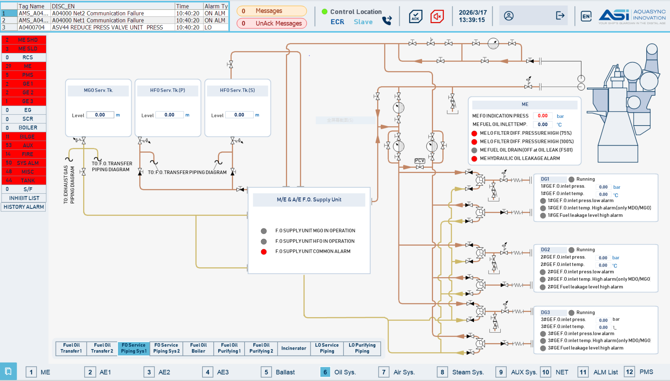Switch to Incinerator tab
This screenshot has width=670, height=381.
[x=294, y=348]
